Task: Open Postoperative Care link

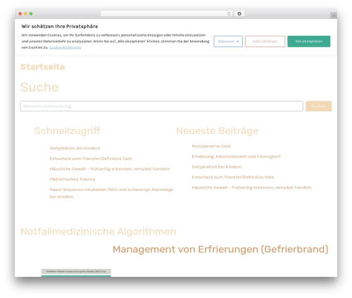Action: coord(211,146)
